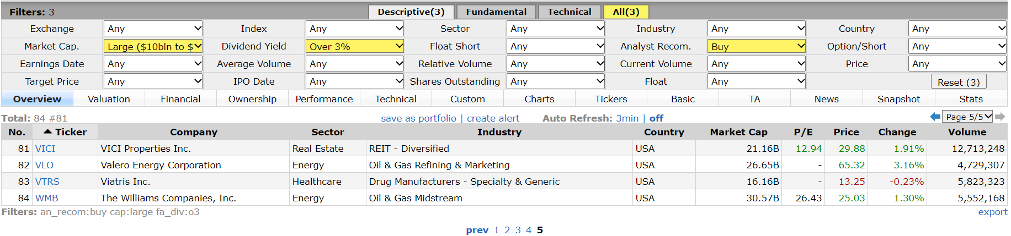Screen dimensions: 1011x236
Task: Switch to Technical filter tab at top
Action: pyautogui.click(x=570, y=12)
